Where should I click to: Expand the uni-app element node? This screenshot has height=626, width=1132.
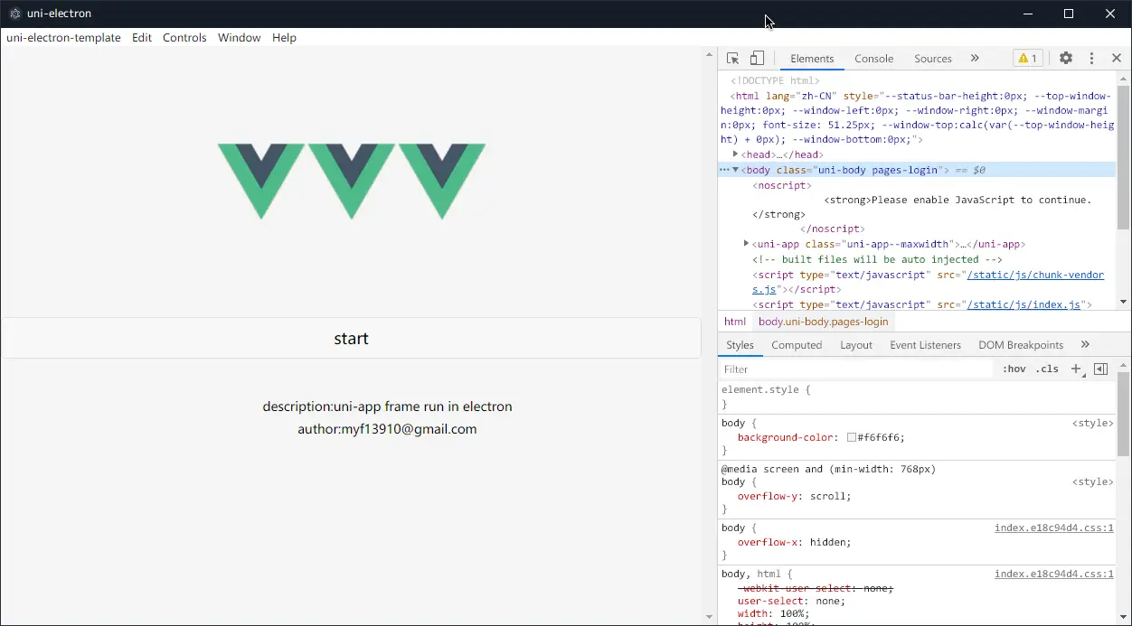point(746,244)
